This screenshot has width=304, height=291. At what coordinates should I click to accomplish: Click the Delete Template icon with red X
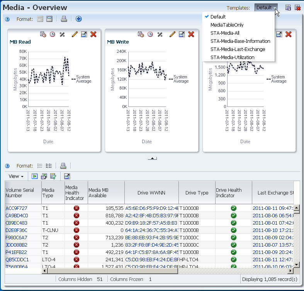click(297, 8)
